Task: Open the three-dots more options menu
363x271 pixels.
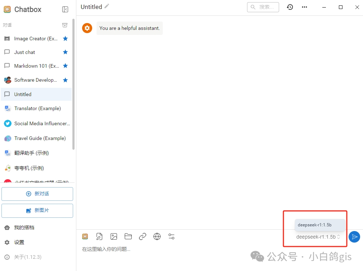Action: click(x=304, y=7)
